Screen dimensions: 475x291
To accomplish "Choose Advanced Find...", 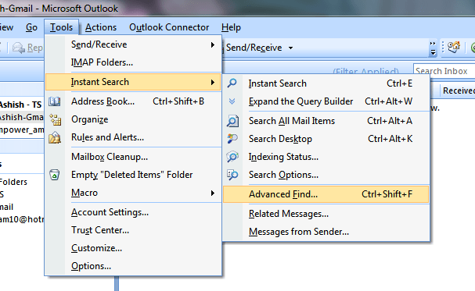I will coord(326,194).
